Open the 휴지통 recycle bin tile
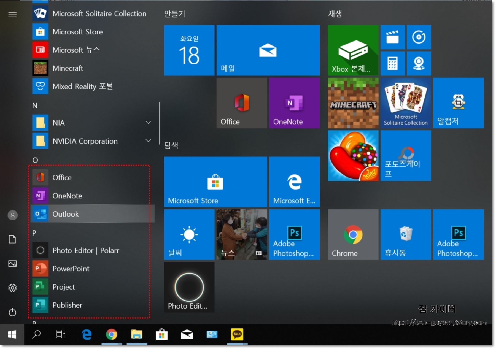 click(406, 234)
